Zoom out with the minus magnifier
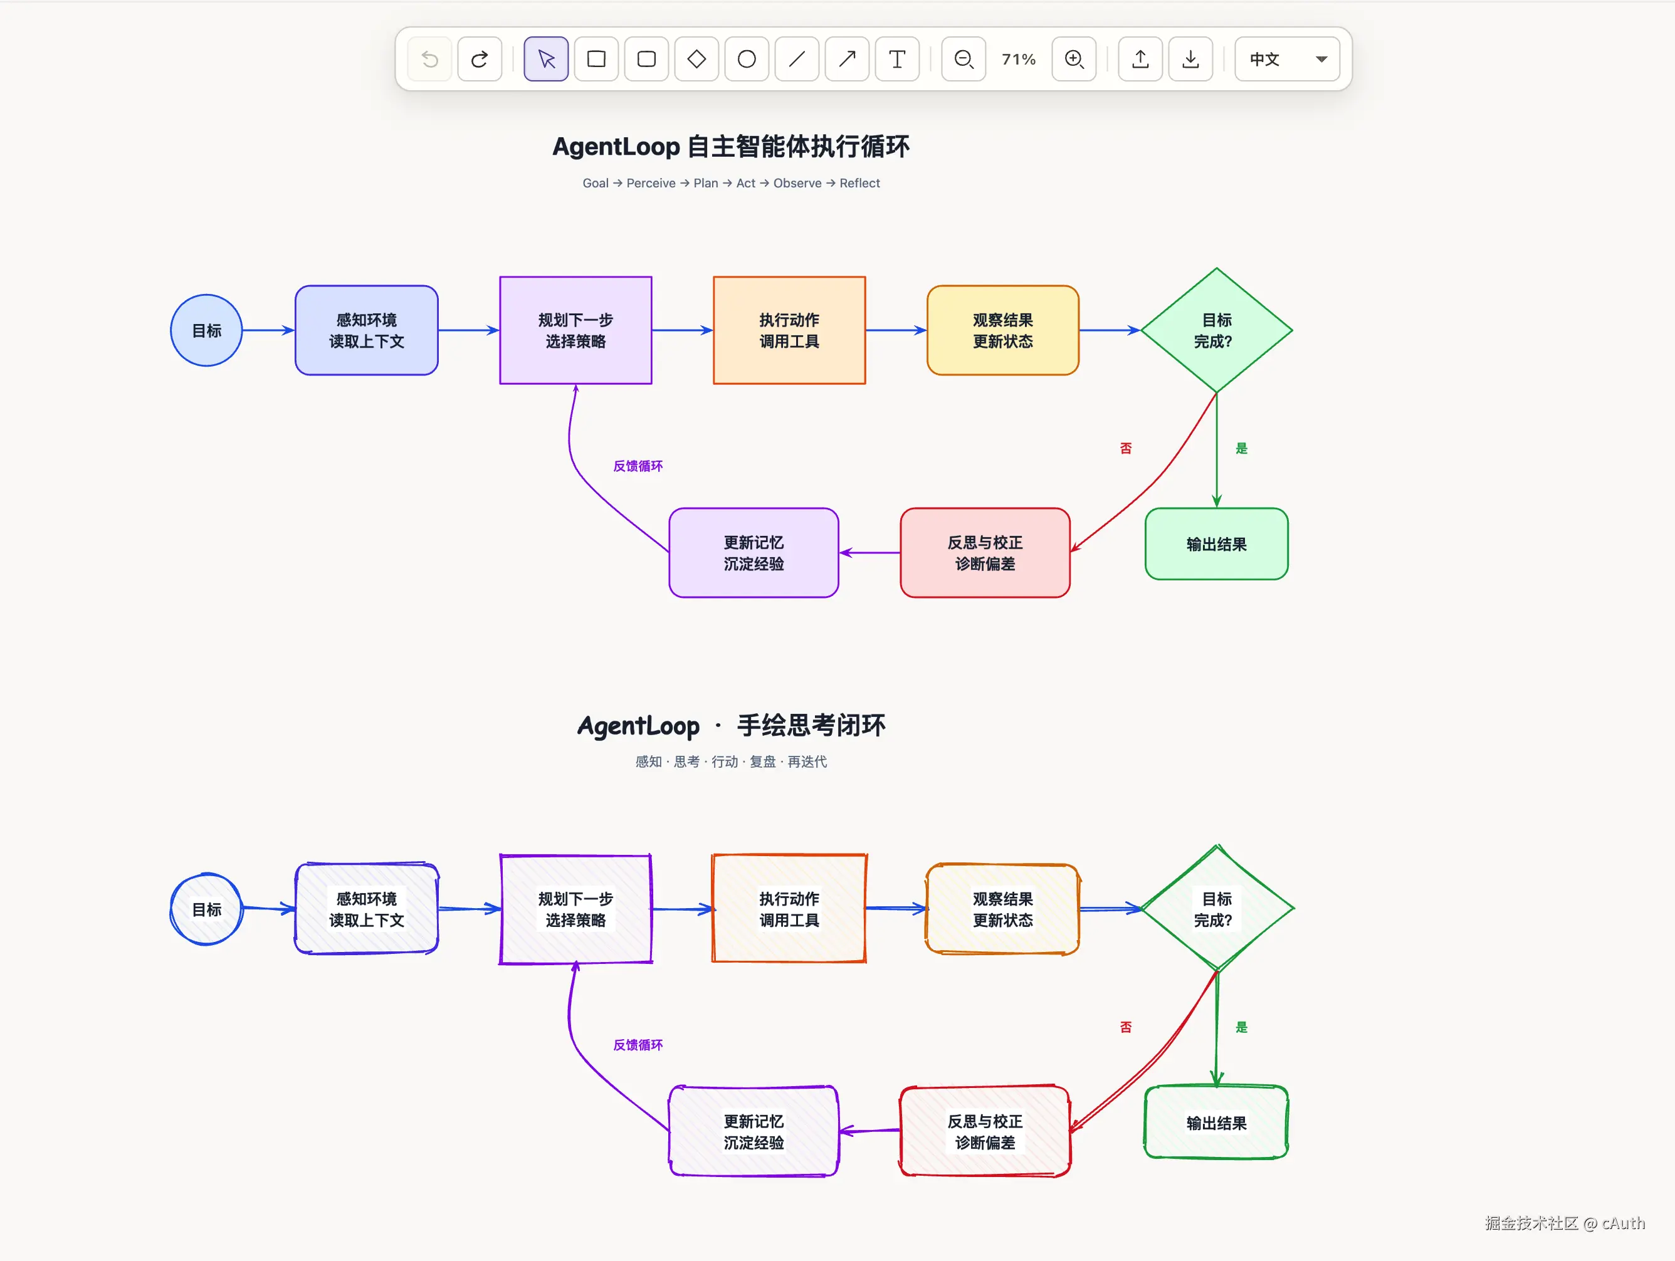Image resolution: width=1675 pixels, height=1261 pixels. pos(964,59)
